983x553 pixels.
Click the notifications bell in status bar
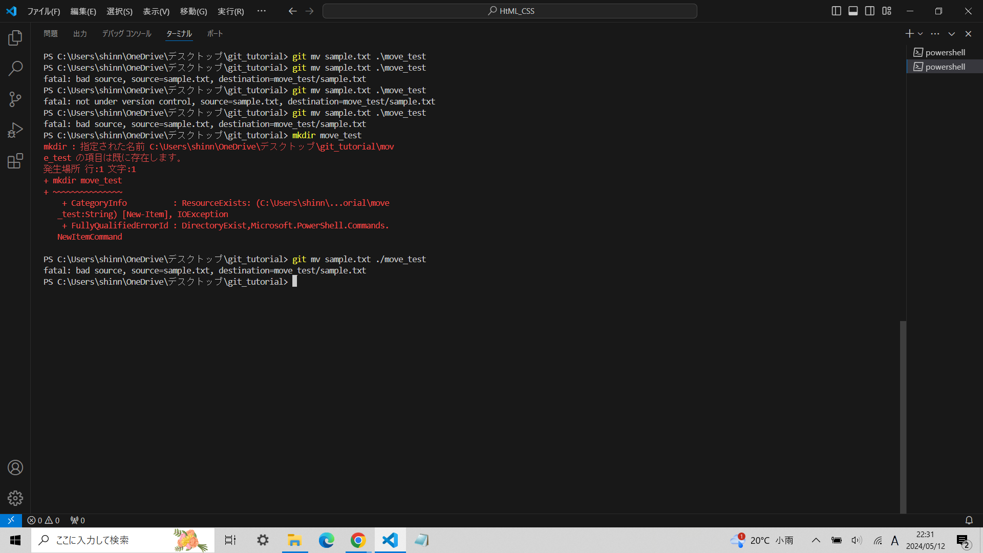coord(969,520)
